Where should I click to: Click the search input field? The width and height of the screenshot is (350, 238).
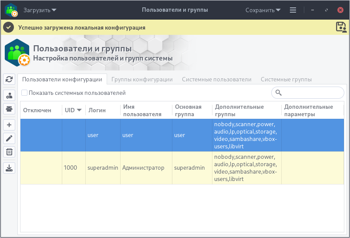[x=312, y=93]
